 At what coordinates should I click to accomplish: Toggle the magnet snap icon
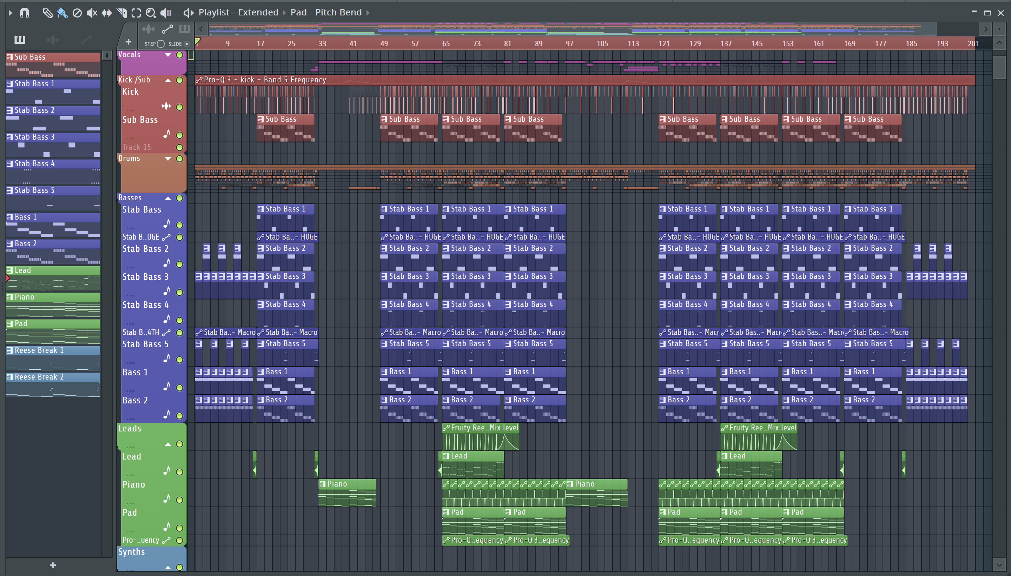25,13
